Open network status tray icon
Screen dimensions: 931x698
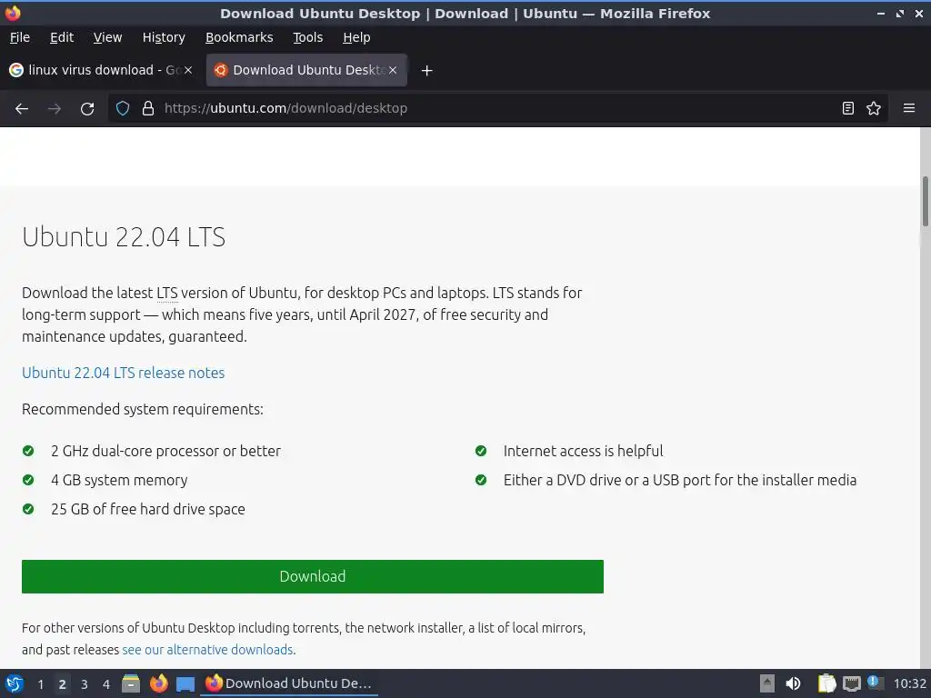851,683
